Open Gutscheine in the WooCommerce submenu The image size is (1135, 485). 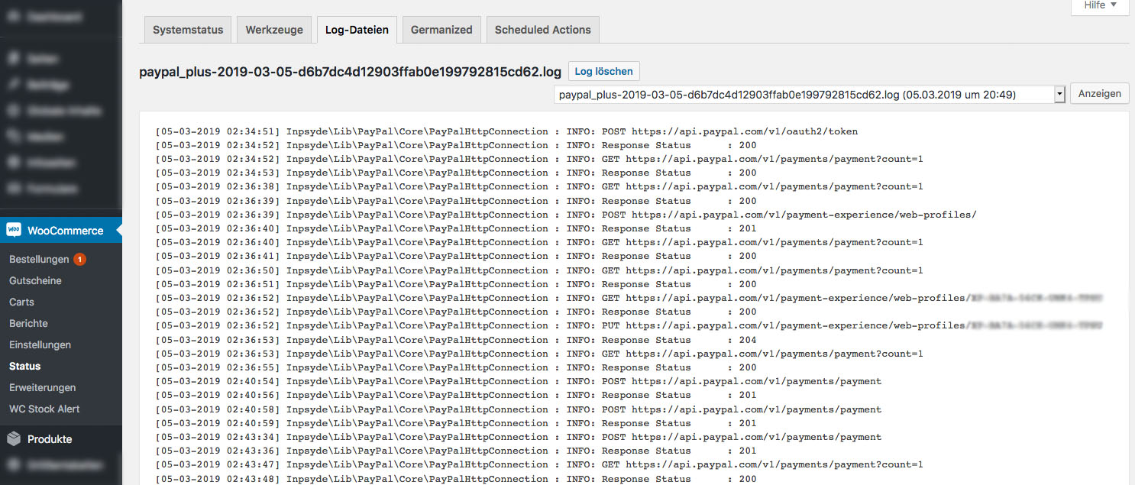pyautogui.click(x=35, y=281)
